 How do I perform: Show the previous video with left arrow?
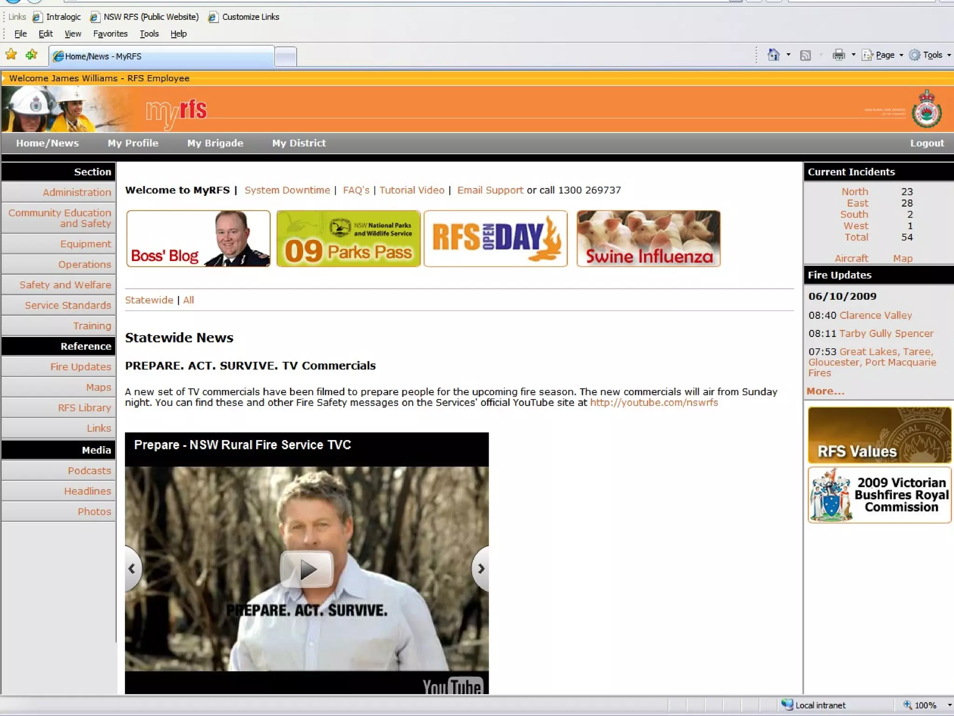point(132,569)
